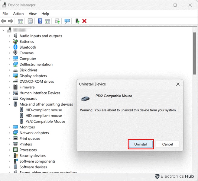Click Cancel in Uninstall Device dialog
The height and width of the screenshot is (181, 198).
(167, 144)
